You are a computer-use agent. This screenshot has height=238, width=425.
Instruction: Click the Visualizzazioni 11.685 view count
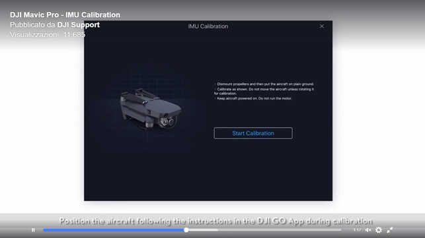(48, 35)
